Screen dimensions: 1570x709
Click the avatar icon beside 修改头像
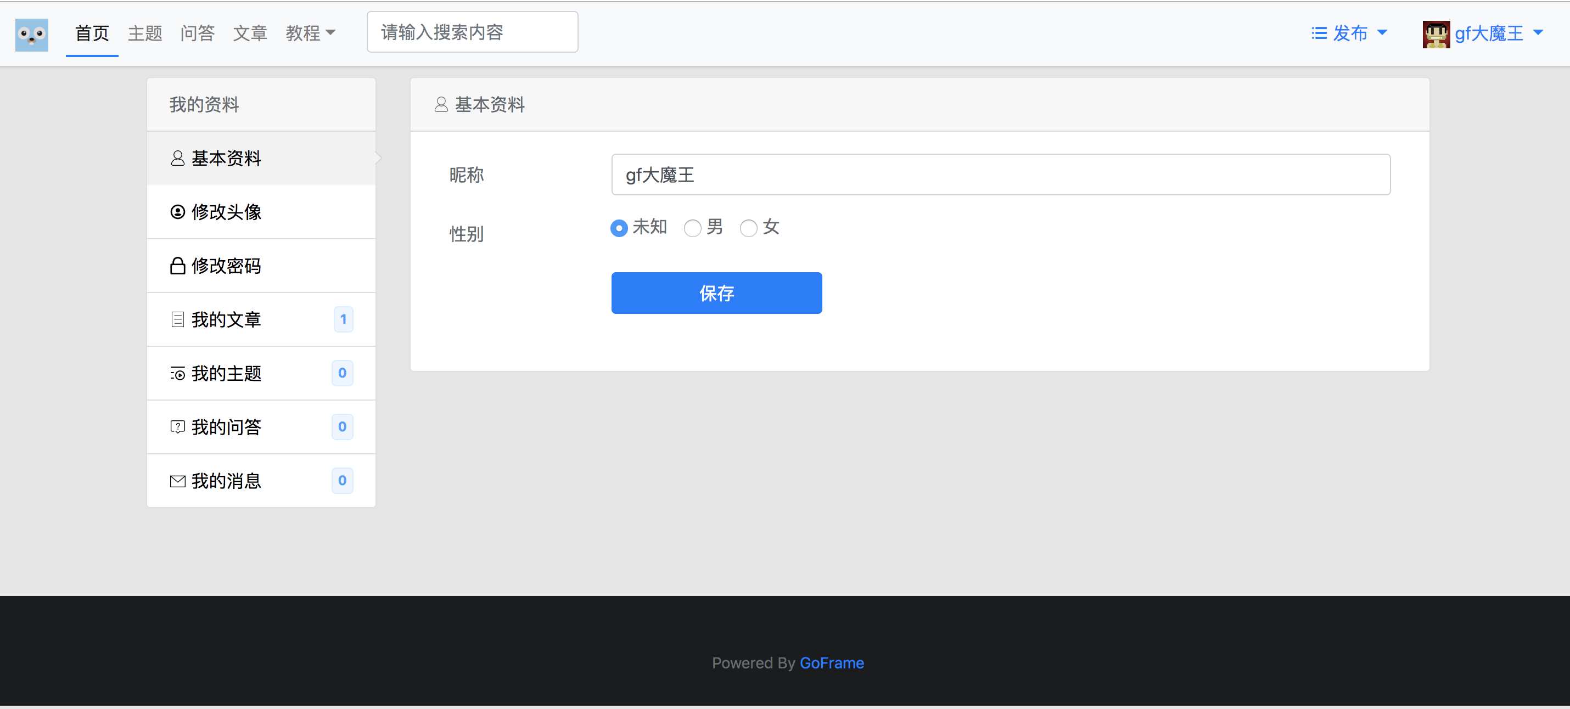click(x=177, y=212)
